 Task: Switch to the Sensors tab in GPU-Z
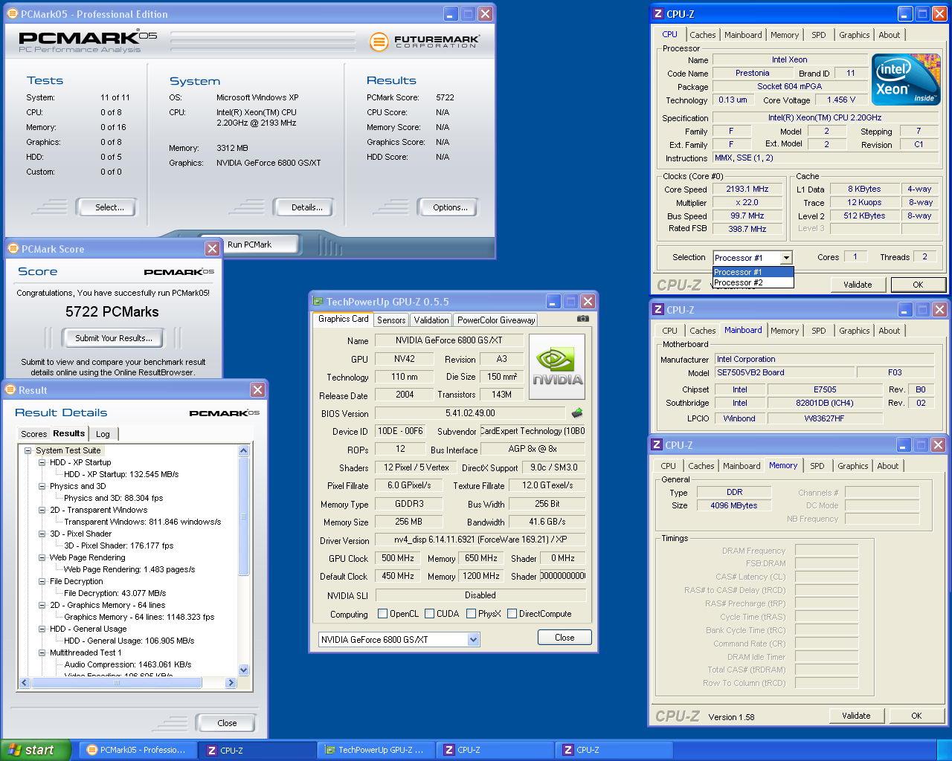391,320
